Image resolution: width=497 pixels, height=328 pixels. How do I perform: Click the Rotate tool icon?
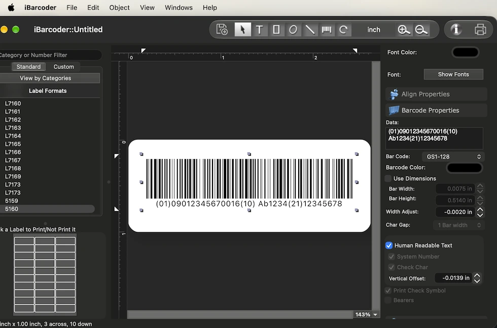(343, 29)
